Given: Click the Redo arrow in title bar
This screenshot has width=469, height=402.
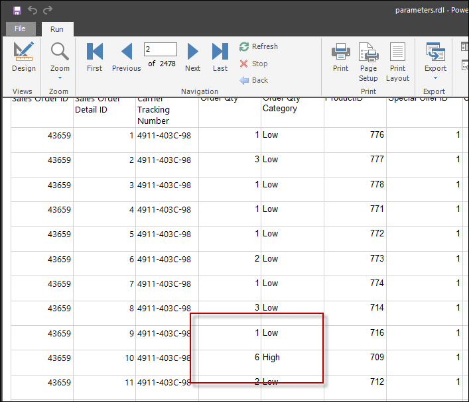Looking at the screenshot, I should pyautogui.click(x=47, y=10).
